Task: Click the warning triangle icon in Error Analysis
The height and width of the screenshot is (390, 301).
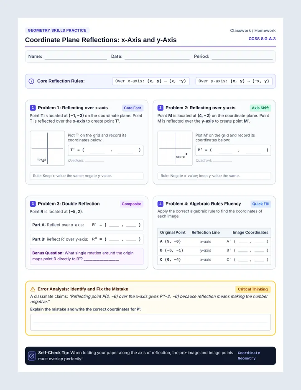Action: [x=33, y=289]
